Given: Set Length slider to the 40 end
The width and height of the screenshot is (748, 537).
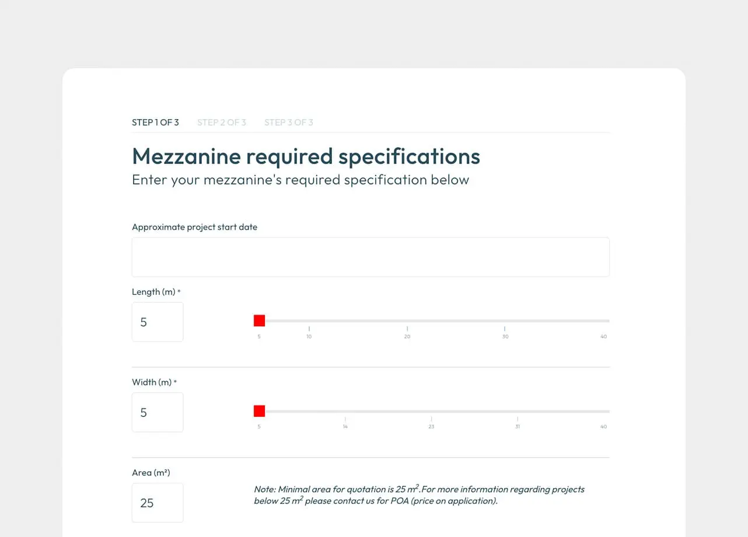Looking at the screenshot, I should point(603,321).
